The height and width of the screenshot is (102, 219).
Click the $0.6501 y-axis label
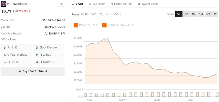[x=78, y=80]
